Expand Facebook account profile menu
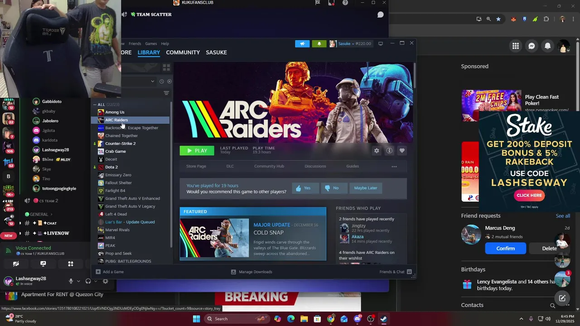This screenshot has height=326, width=580. coord(564,46)
